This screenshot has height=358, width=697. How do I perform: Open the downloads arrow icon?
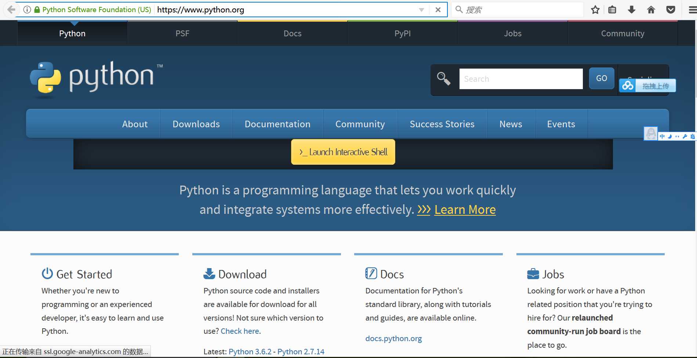pyautogui.click(x=632, y=10)
